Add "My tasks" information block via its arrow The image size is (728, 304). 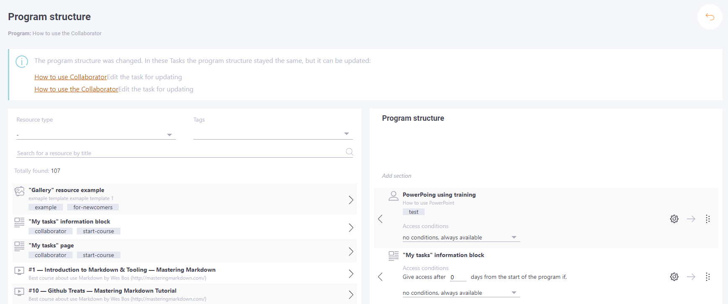click(351, 228)
